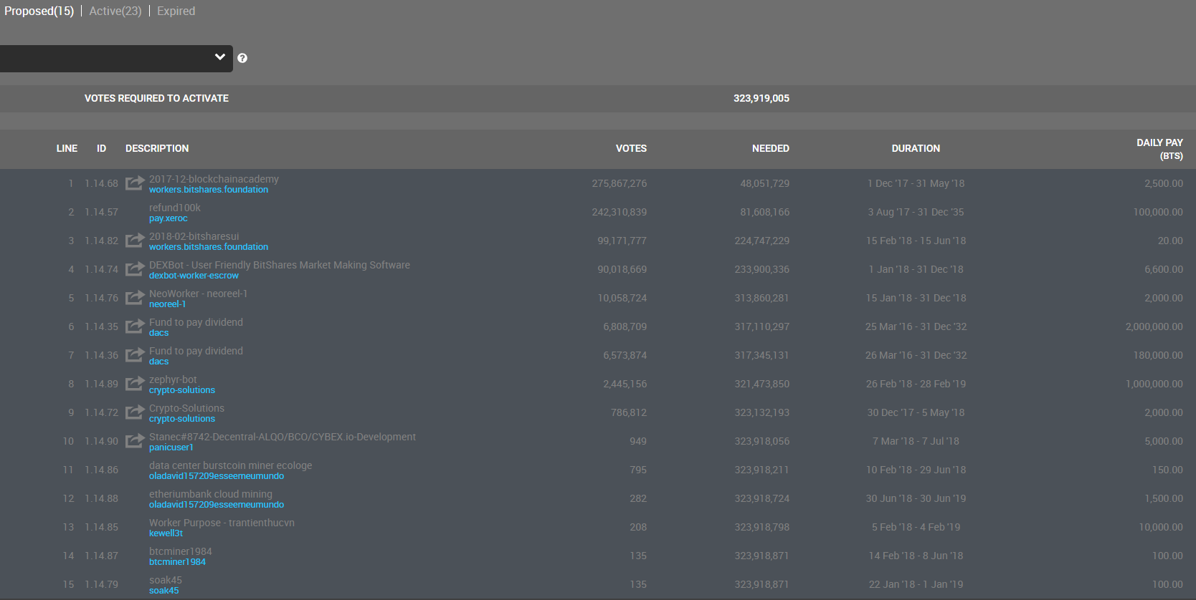Screen dimensions: 1196x600
Task: Click Worker Purpose - trantienthucvn title
Action: pos(222,523)
